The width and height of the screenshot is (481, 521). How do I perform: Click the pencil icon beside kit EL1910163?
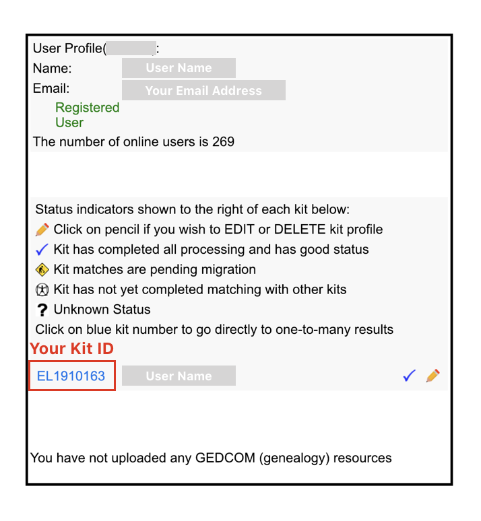tap(433, 376)
